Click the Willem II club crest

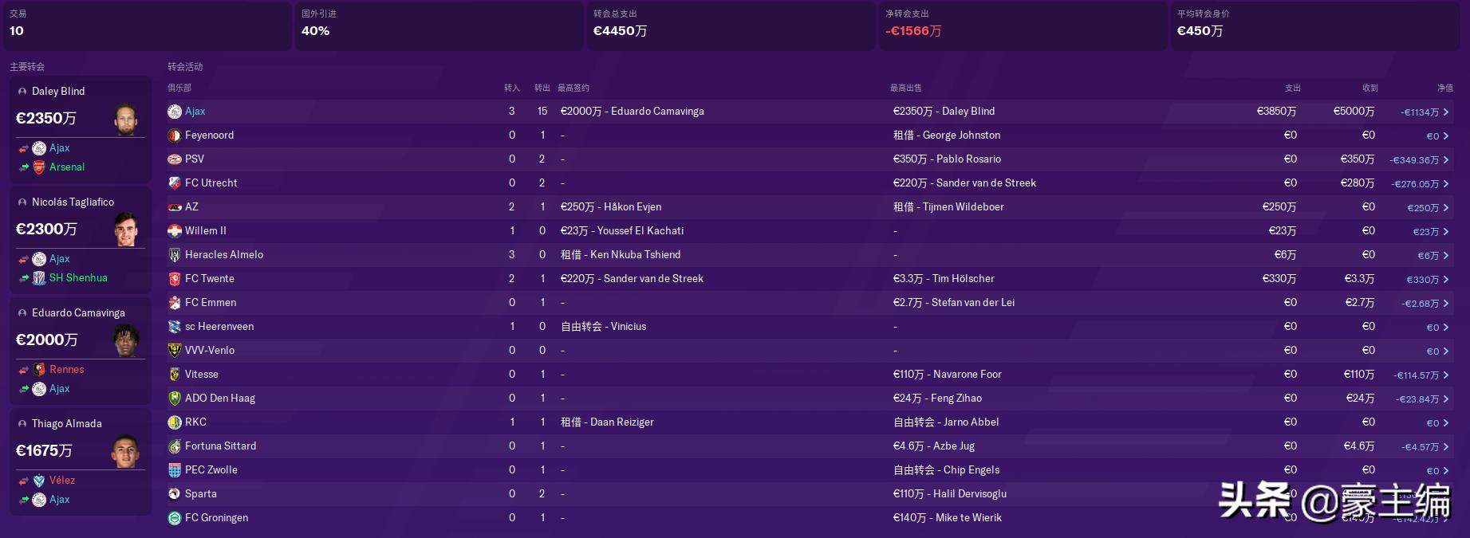[x=175, y=231]
